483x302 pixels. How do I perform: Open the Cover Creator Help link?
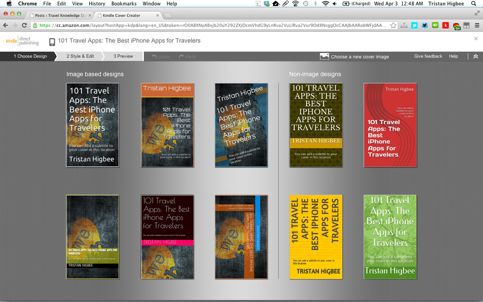[453, 56]
